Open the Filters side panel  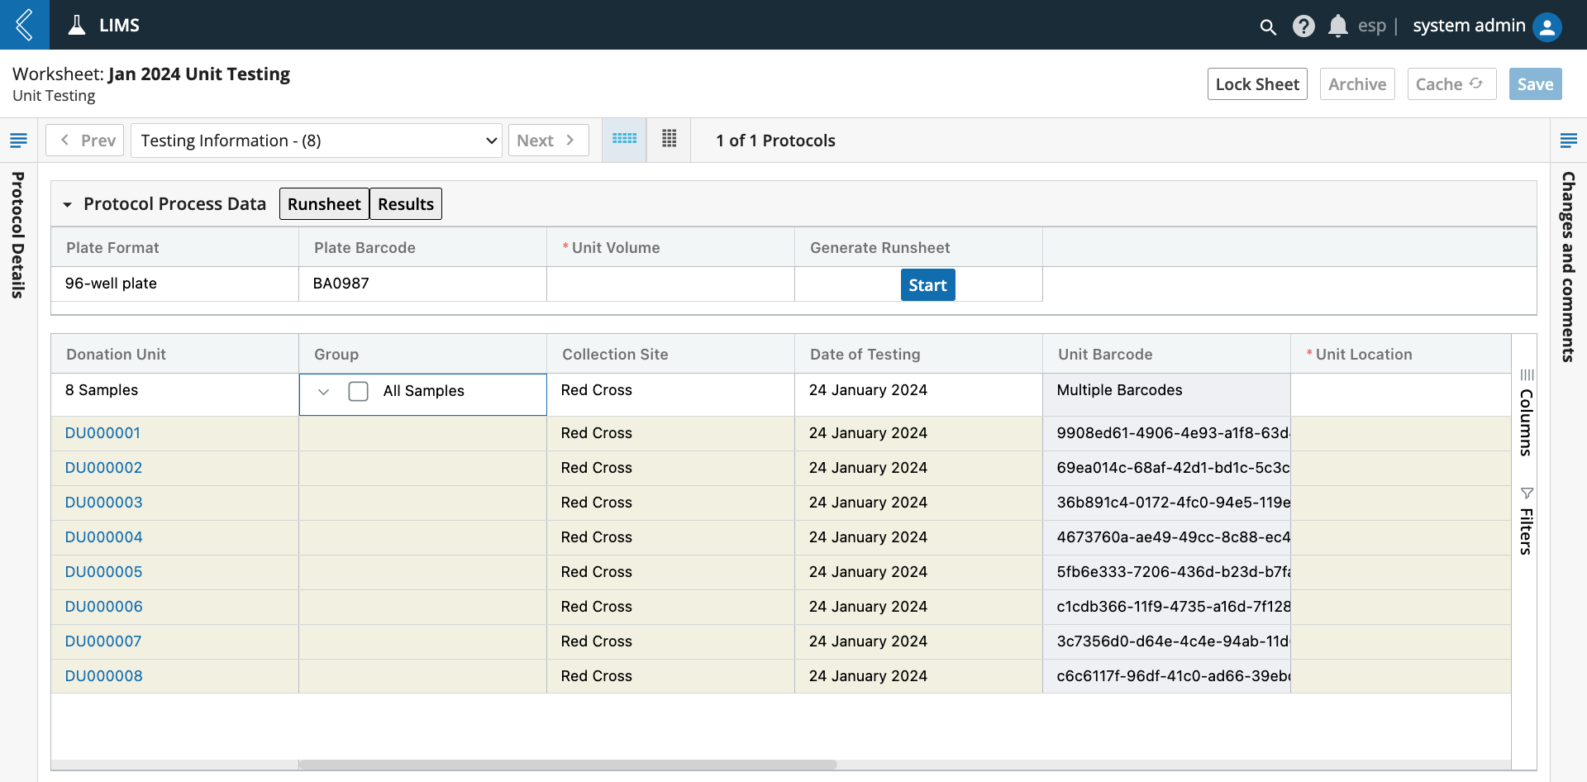1526,521
